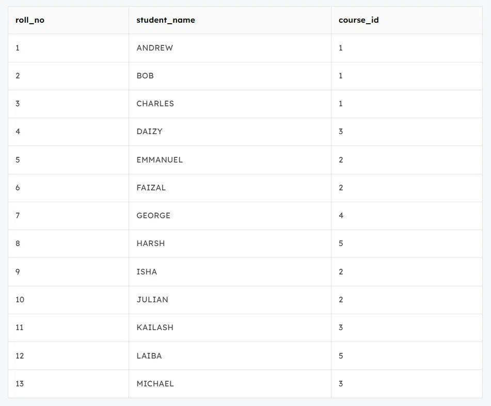The height and width of the screenshot is (406, 491).
Task: Click the JULIAN student name
Action: (152, 300)
